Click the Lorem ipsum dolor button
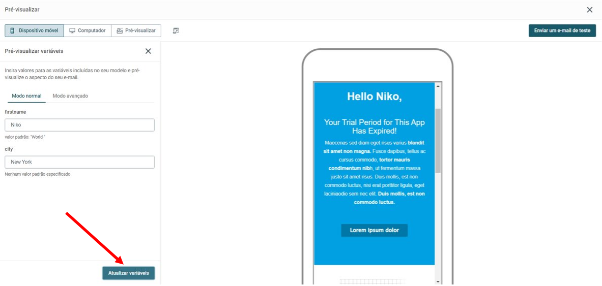The image size is (602, 286). (x=375, y=231)
